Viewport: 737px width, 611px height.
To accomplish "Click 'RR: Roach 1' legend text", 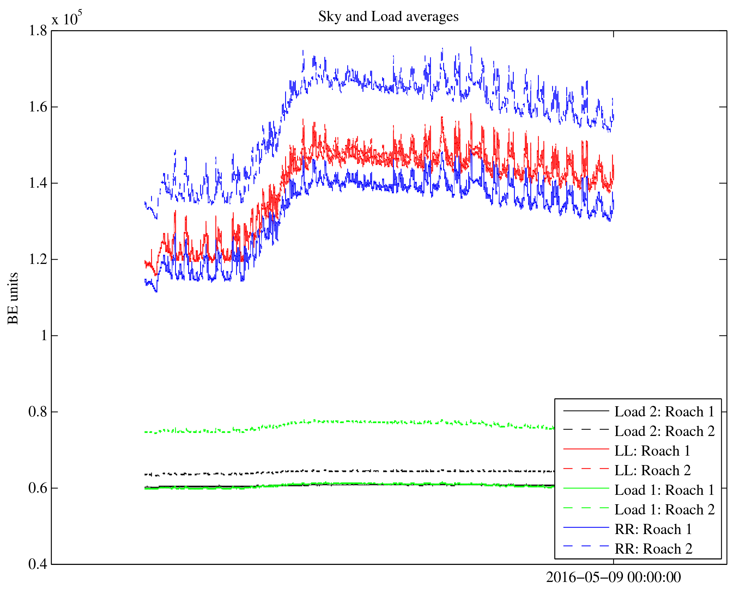I will click(x=653, y=529).
